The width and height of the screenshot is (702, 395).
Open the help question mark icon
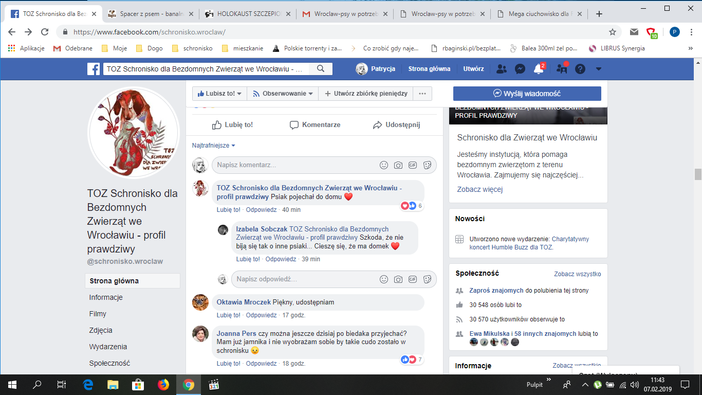(x=580, y=69)
